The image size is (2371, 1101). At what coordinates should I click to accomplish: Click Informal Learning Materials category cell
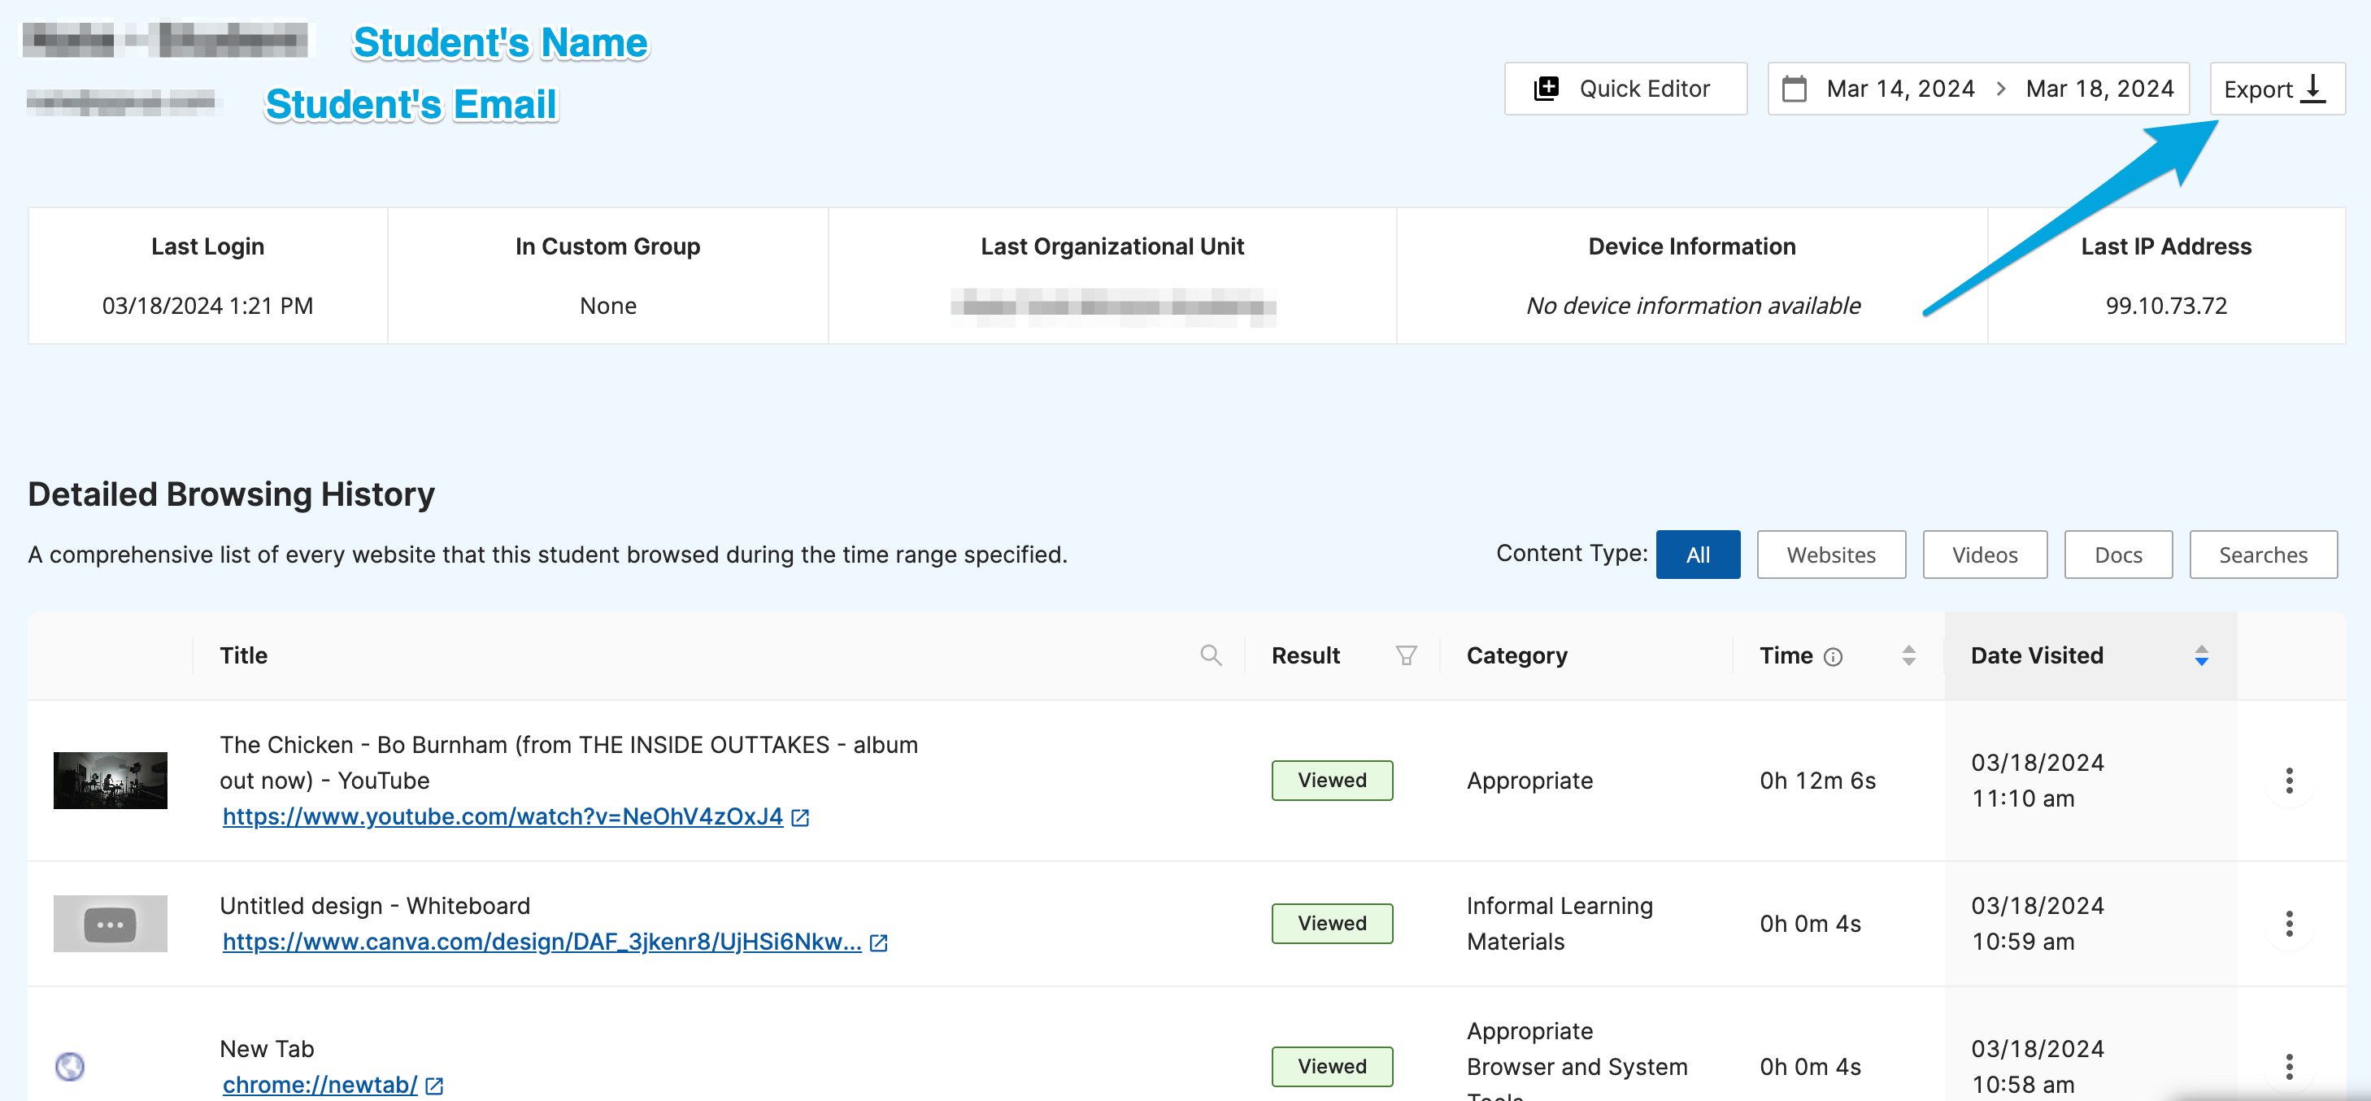[1560, 924]
